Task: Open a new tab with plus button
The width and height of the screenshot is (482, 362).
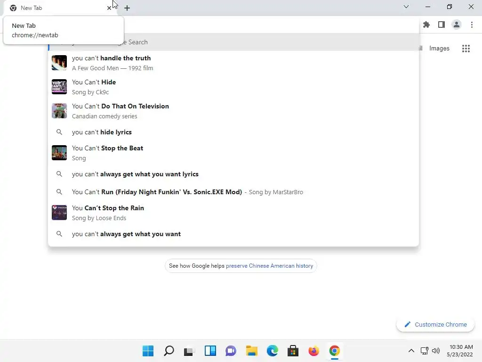Action: [127, 8]
